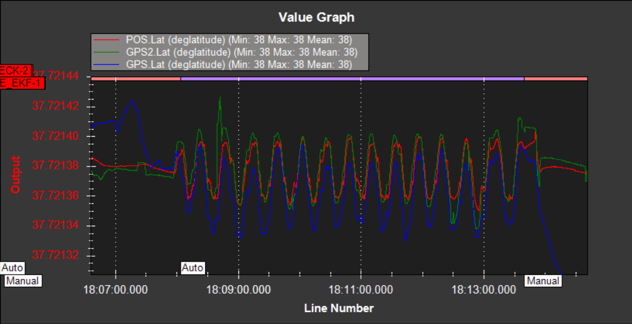Click the 18:13:00.000 time axis label

(x=483, y=289)
